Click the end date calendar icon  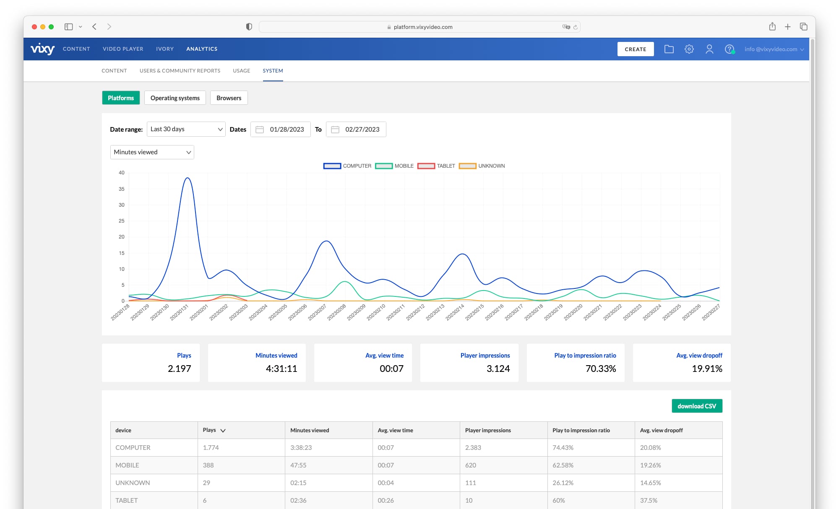[x=335, y=130]
